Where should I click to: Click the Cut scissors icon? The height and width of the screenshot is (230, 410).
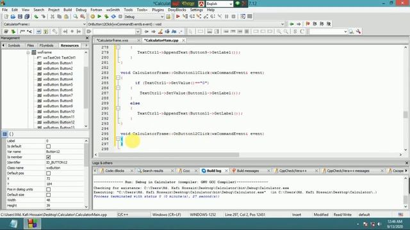[53, 17]
